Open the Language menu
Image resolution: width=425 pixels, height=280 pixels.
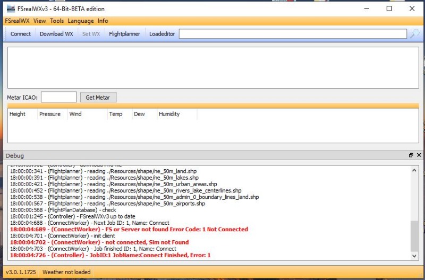coord(81,21)
